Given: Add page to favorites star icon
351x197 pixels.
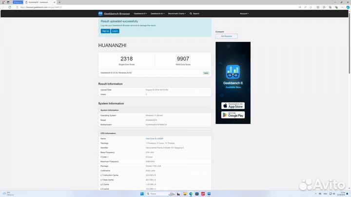Looking at the screenshot, I should pos(311,7).
